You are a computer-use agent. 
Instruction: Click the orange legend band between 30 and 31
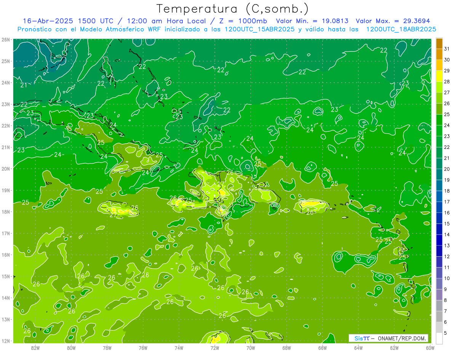(439, 54)
